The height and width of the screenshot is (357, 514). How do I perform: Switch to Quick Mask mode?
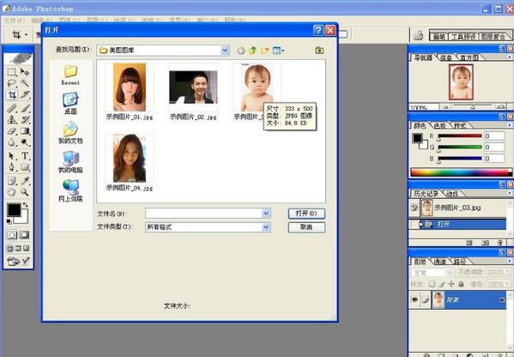coord(25,235)
